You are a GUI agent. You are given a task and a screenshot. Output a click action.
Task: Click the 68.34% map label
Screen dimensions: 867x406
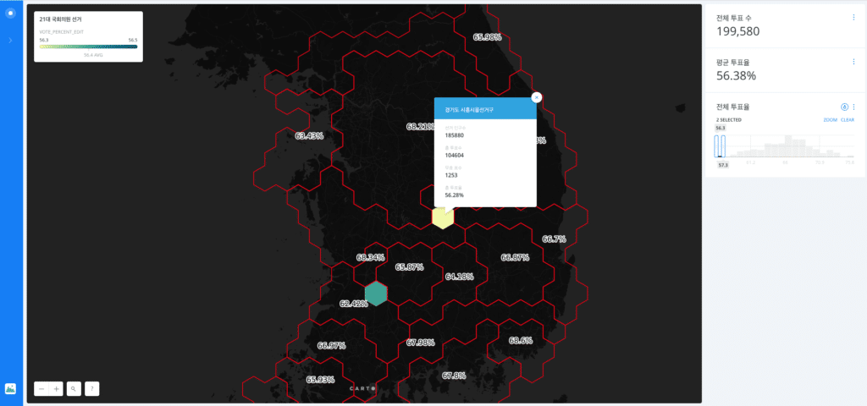tap(371, 257)
